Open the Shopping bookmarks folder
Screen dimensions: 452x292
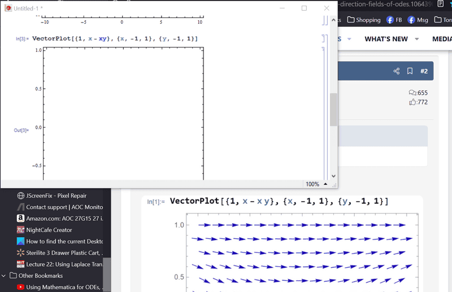coord(363,20)
